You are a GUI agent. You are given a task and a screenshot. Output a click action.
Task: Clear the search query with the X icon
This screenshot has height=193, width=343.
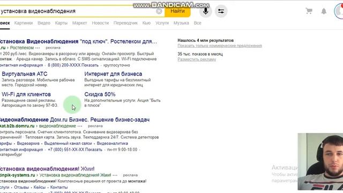coord(159,11)
